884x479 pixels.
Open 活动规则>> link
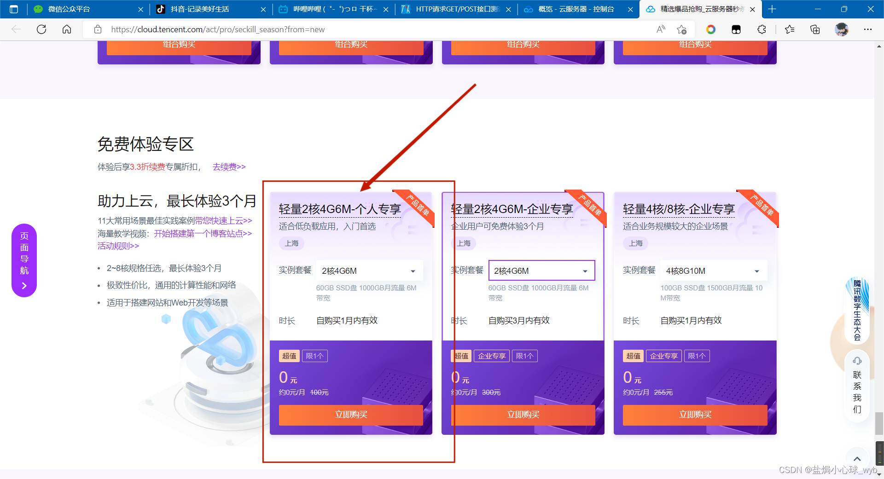tap(118, 246)
